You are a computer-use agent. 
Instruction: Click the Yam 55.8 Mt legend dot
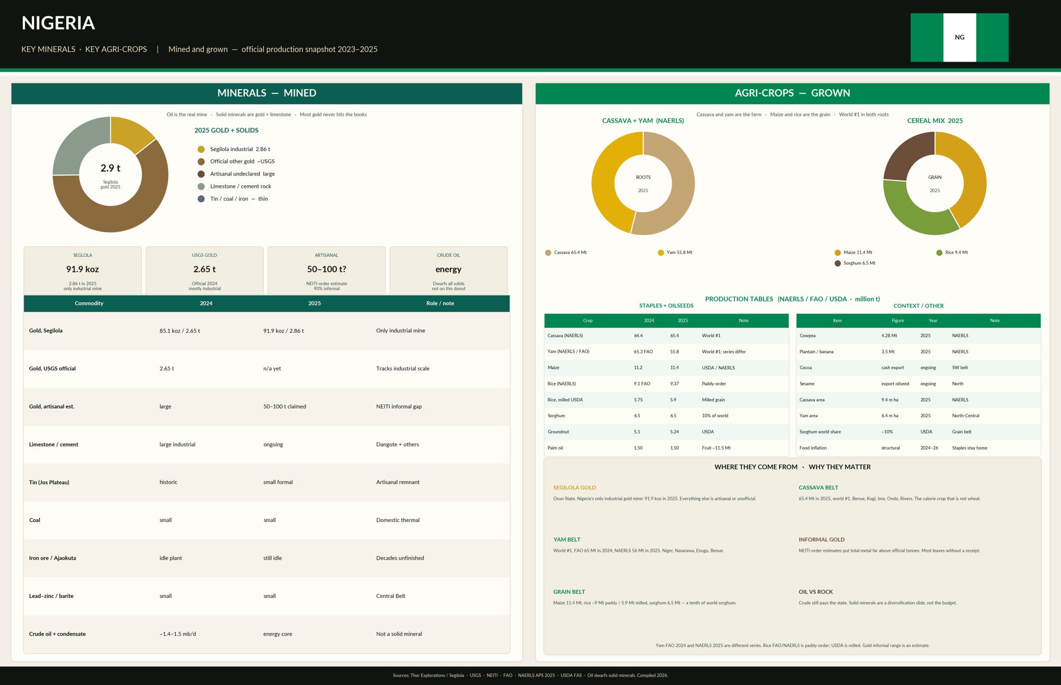660,253
